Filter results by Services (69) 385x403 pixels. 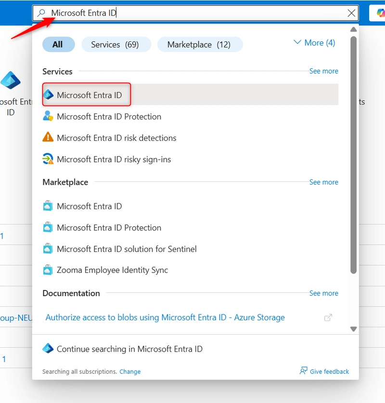116,44
